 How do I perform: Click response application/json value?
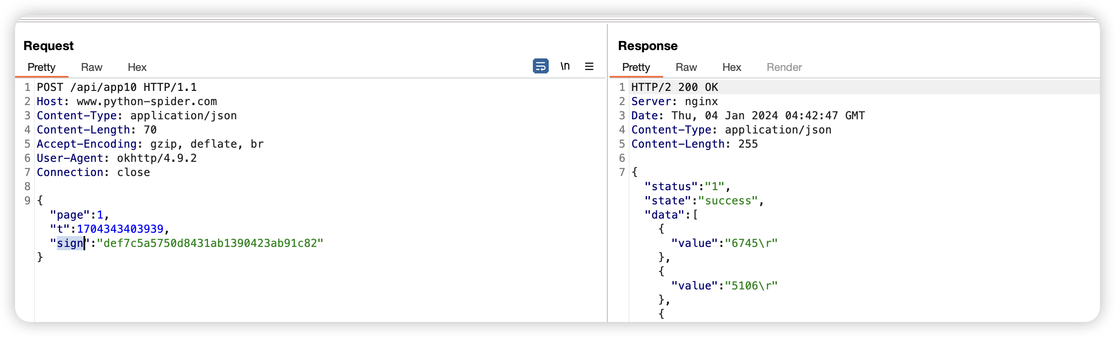pos(778,130)
